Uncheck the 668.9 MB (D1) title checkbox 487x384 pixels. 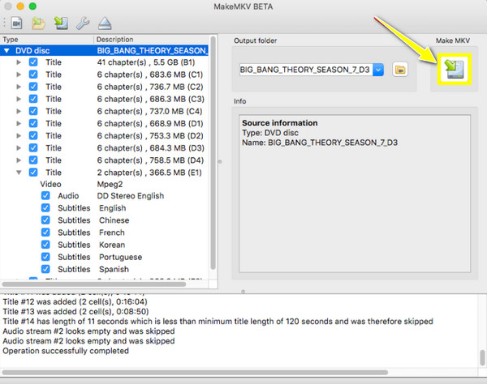click(33, 123)
